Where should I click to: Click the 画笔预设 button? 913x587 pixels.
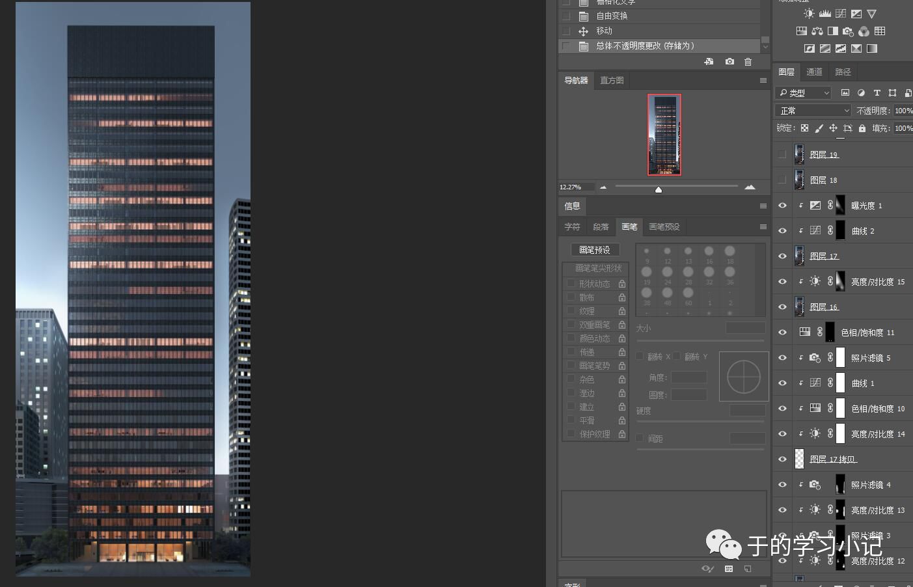[x=595, y=250]
